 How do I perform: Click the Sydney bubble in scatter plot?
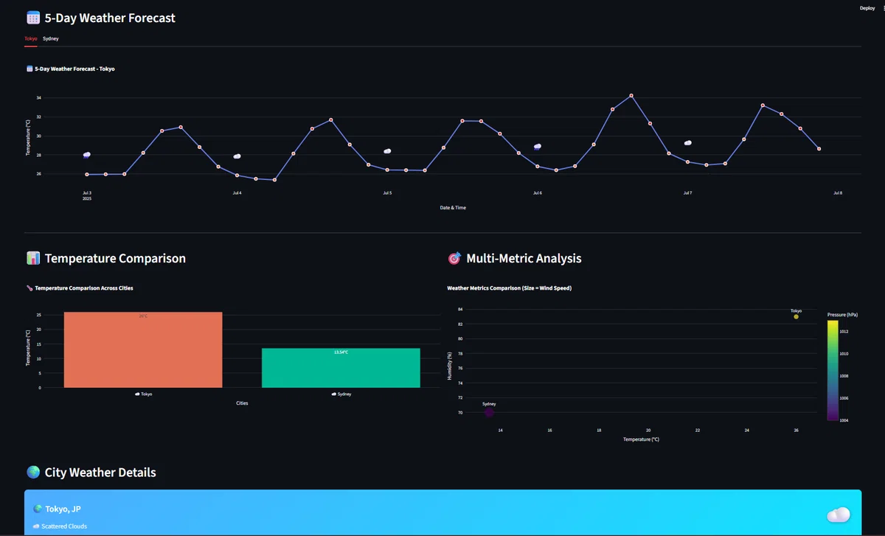[x=489, y=413]
